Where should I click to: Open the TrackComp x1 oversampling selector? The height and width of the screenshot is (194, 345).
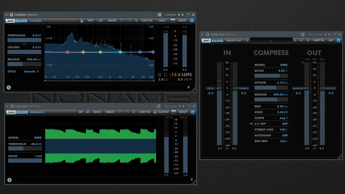(301, 40)
